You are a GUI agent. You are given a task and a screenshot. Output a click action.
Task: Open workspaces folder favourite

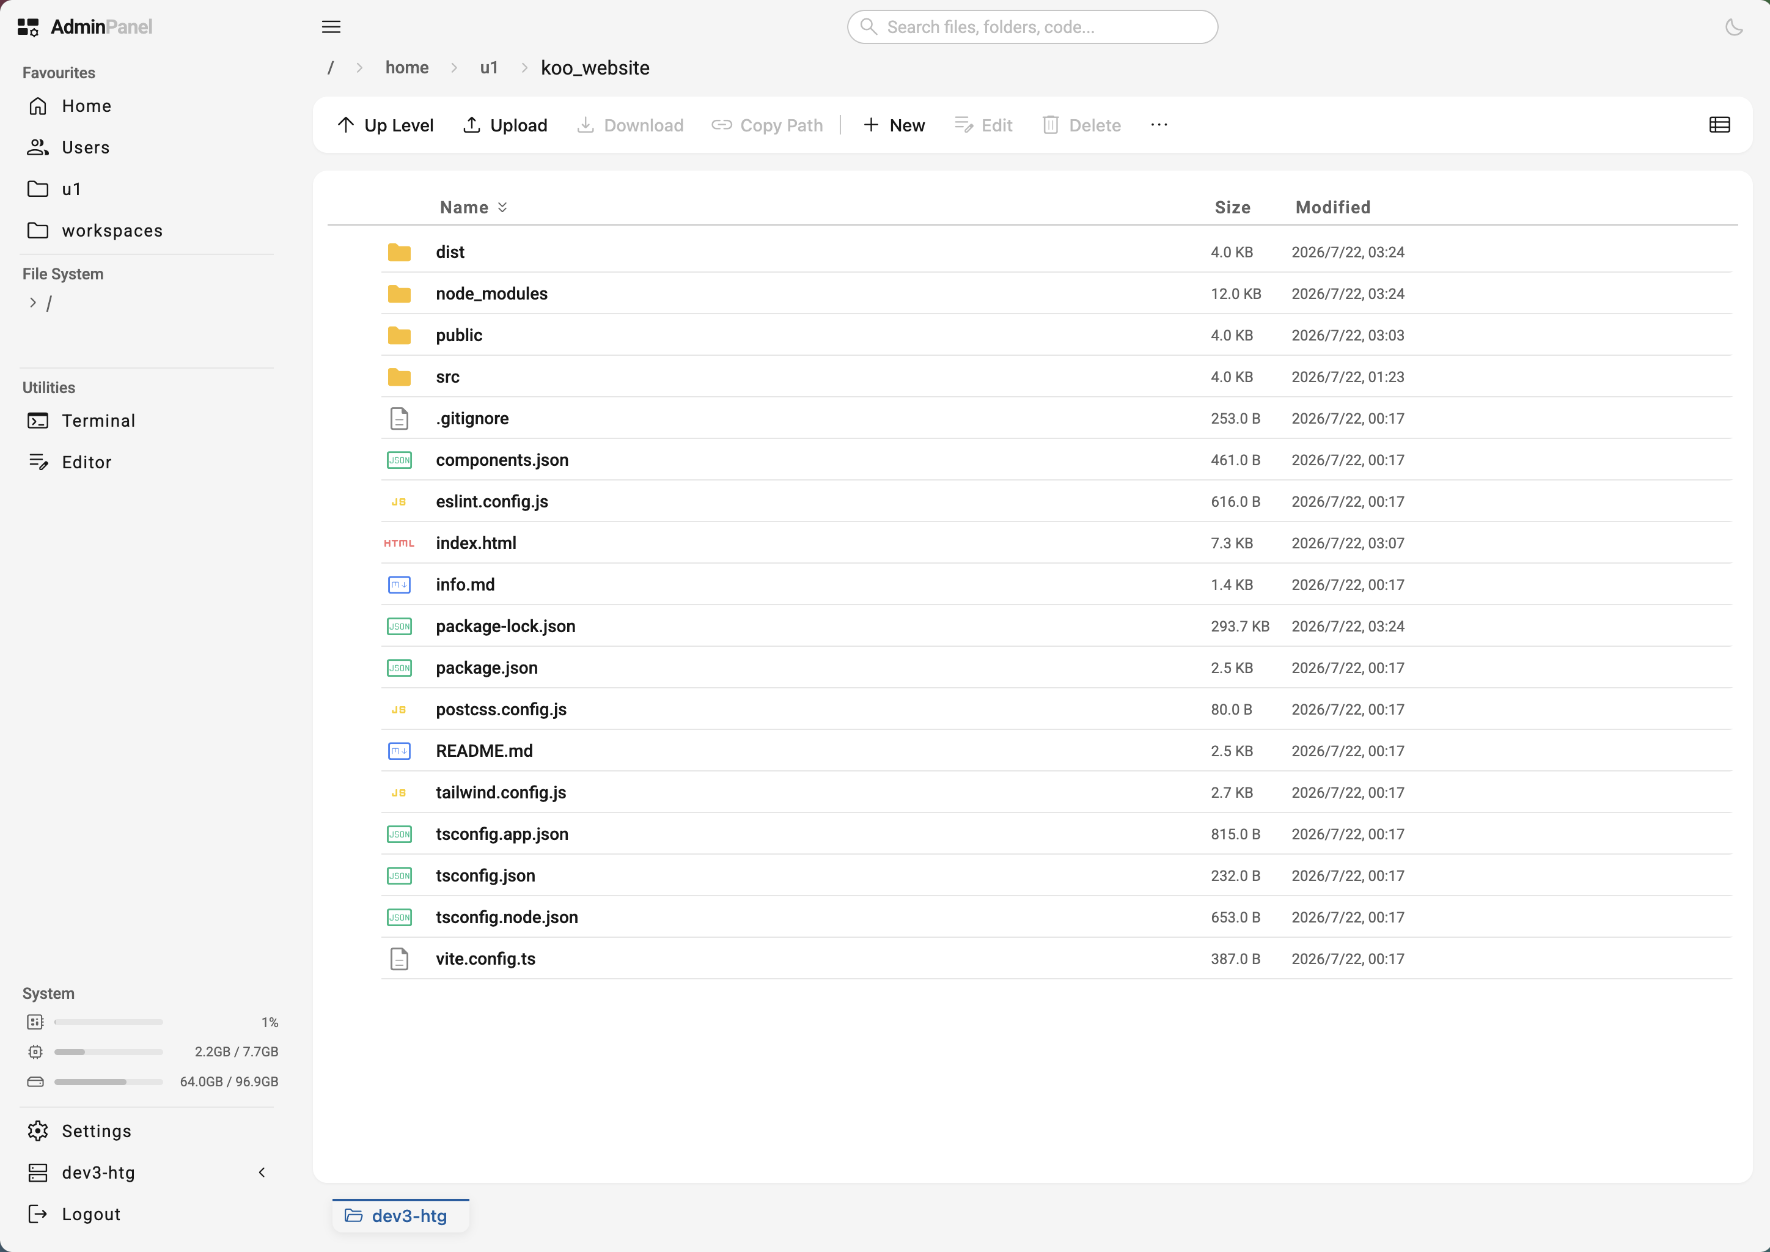point(147,230)
